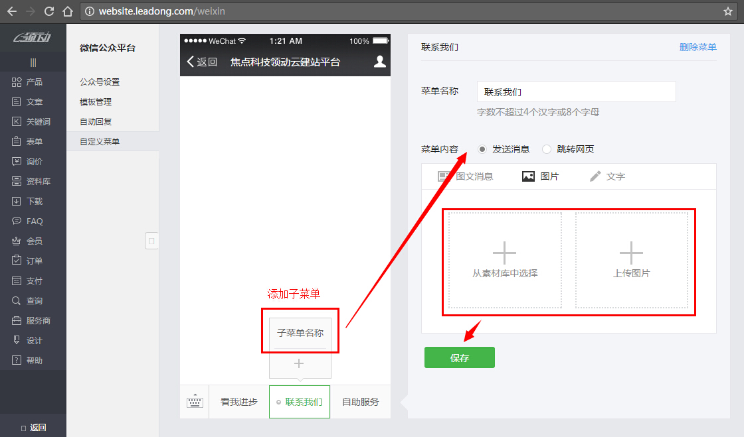Expand the 联系我们 bottom menu

pyautogui.click(x=300, y=402)
